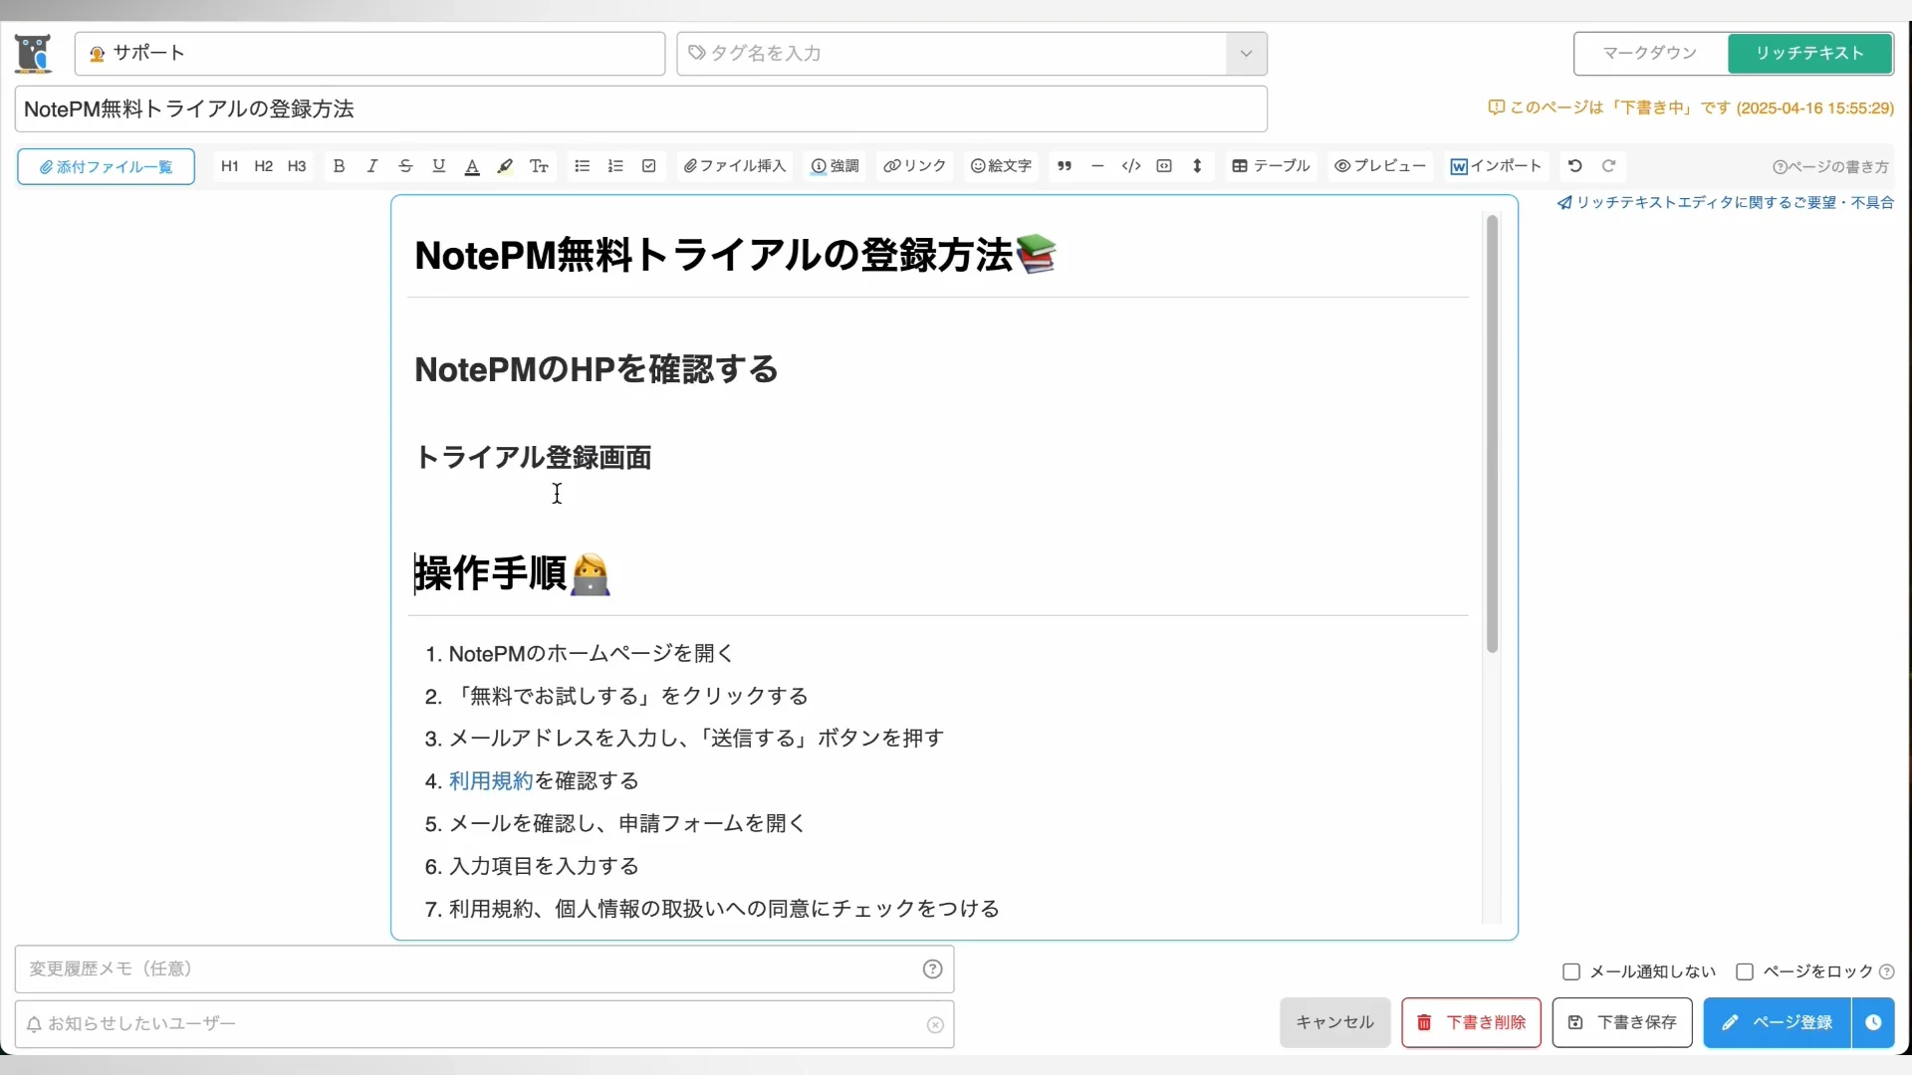Image resolution: width=1912 pixels, height=1075 pixels.
Task: Expand the tag name dropdown arrow
Action: tap(1246, 54)
